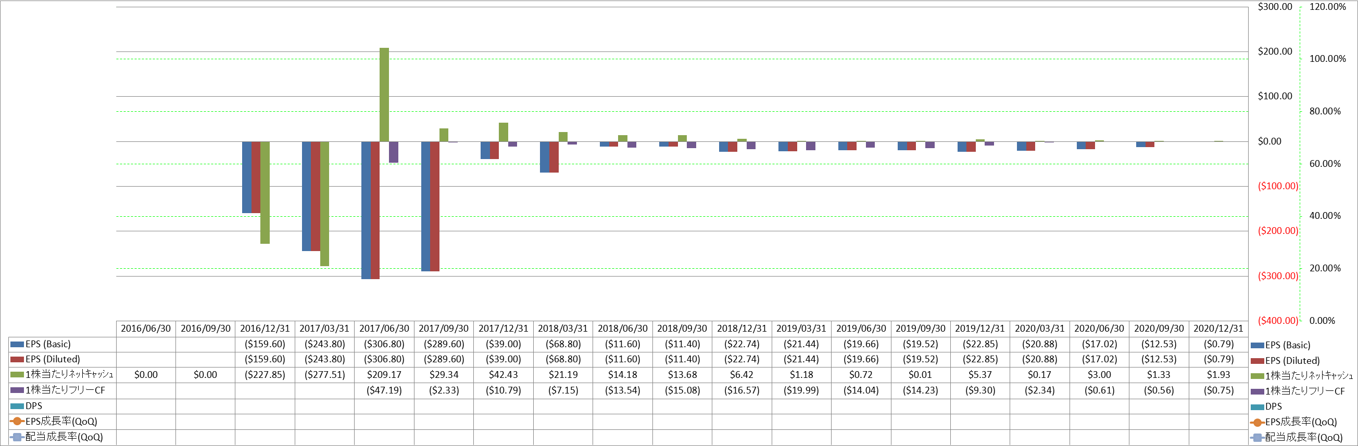Viewport: 1358px width, 446px height.
Task: Click the green net cash bar for 2017/03/31
Action: 325,204
